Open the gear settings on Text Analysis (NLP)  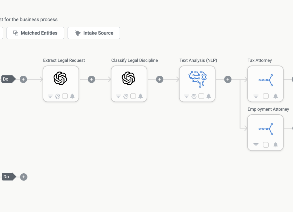[194, 96]
